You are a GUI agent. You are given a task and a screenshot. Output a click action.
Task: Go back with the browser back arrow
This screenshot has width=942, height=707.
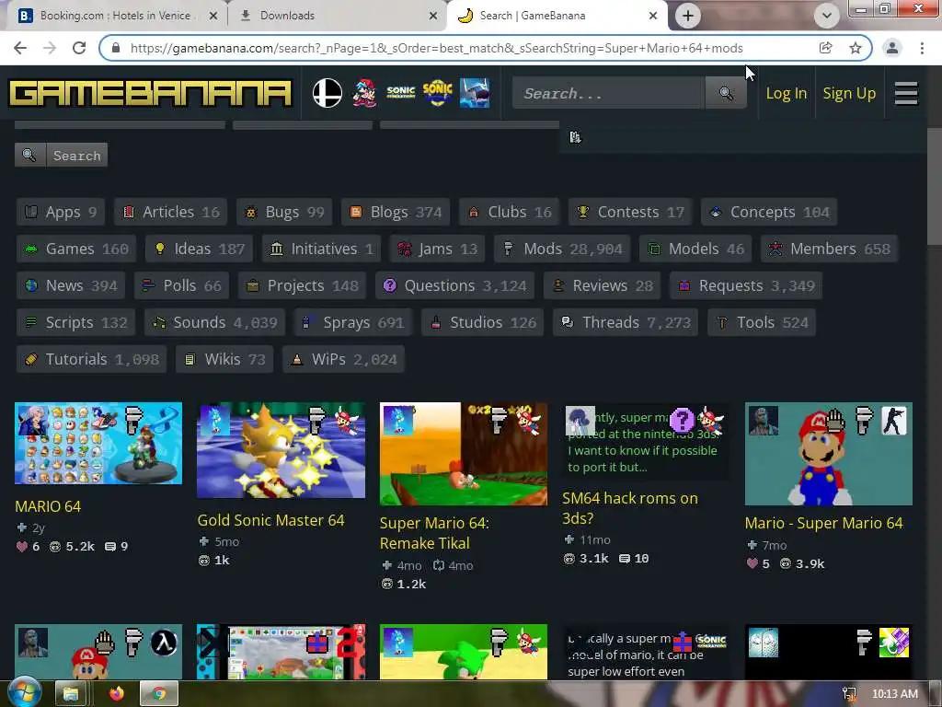tap(20, 48)
